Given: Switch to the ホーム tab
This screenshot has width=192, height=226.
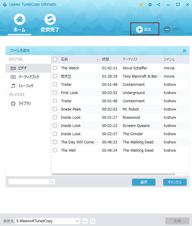Looking at the screenshot, I should point(19,24).
